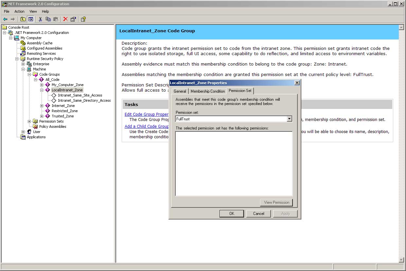406x271 pixels.
Task: Close the LocalIntranet_Zone Properties dialog
Action: click(x=297, y=83)
